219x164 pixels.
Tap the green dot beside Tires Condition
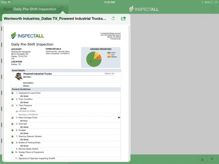(12, 99)
